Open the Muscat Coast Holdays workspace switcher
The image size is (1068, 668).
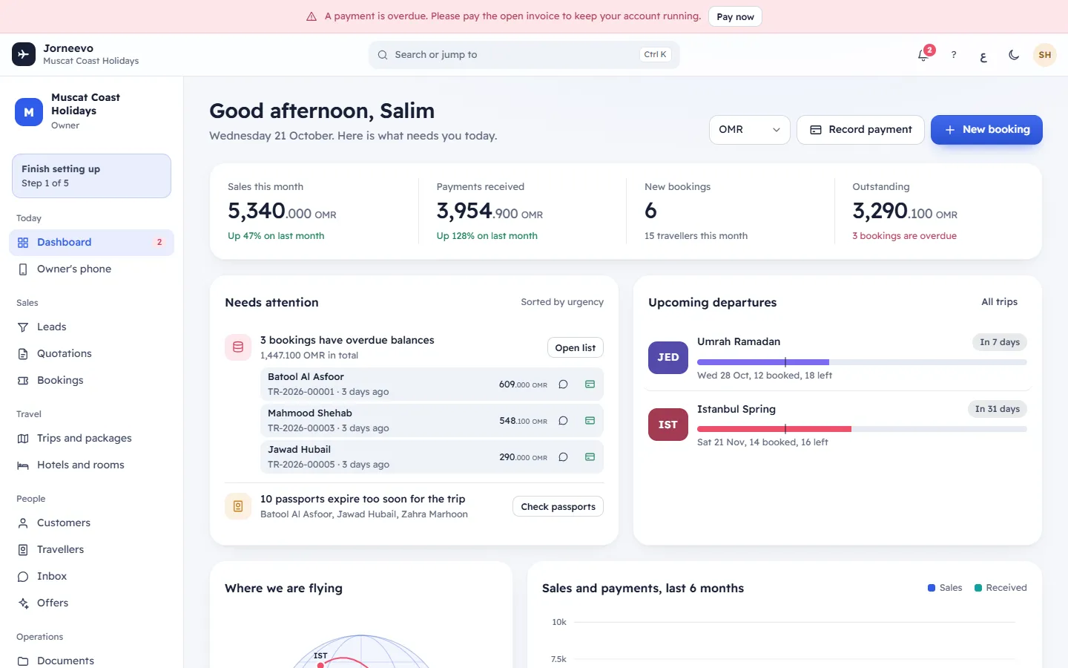92,112
